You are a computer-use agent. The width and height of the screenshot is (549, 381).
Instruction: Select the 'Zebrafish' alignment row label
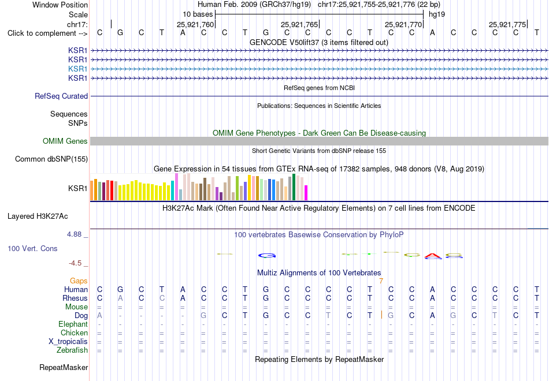pyautogui.click(x=72, y=350)
